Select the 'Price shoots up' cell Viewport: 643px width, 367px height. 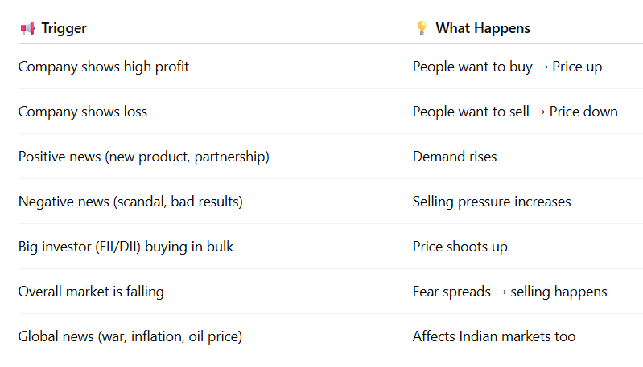point(460,247)
